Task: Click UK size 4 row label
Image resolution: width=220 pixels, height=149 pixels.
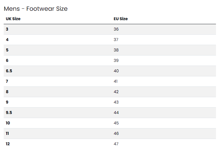Action: [x=7, y=40]
